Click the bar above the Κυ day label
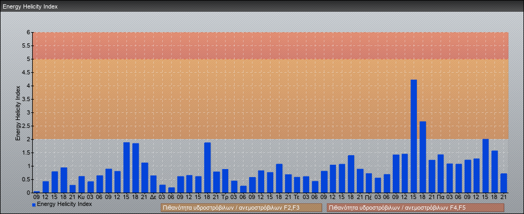The height and width of the screenshot is (214, 524). 81,184
